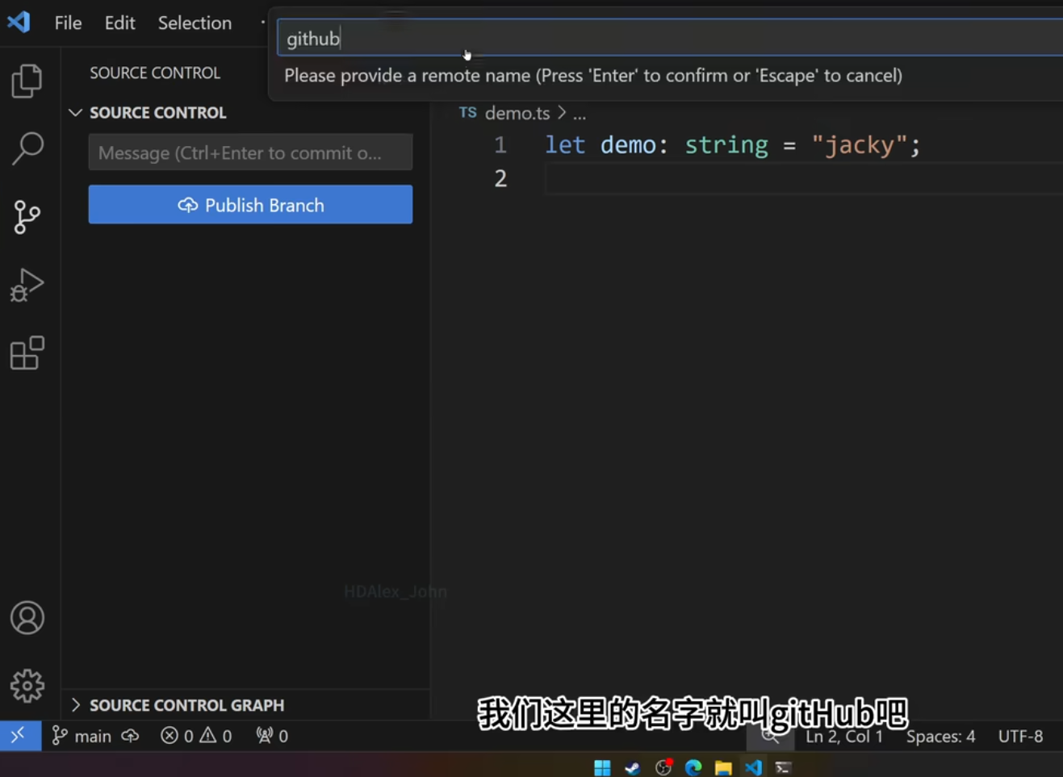
Task: Click the UTF-8 encoding indicator
Action: click(1020, 736)
